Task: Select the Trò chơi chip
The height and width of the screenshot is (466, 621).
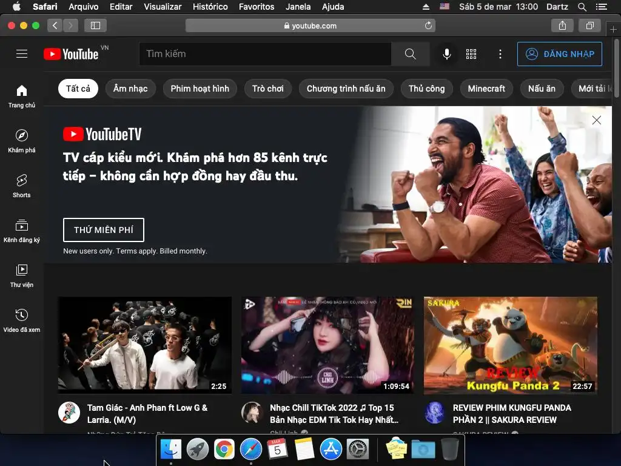Action: (267, 89)
